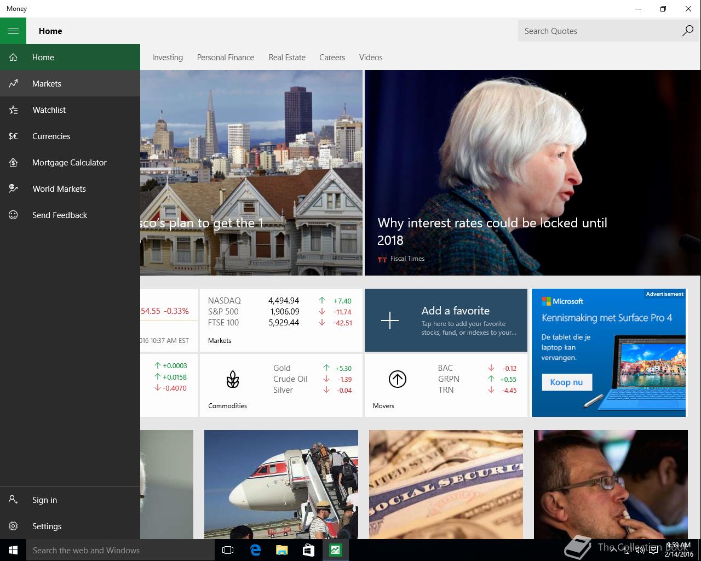
Task: Open the San Francisco houses article
Action: [x=251, y=173]
